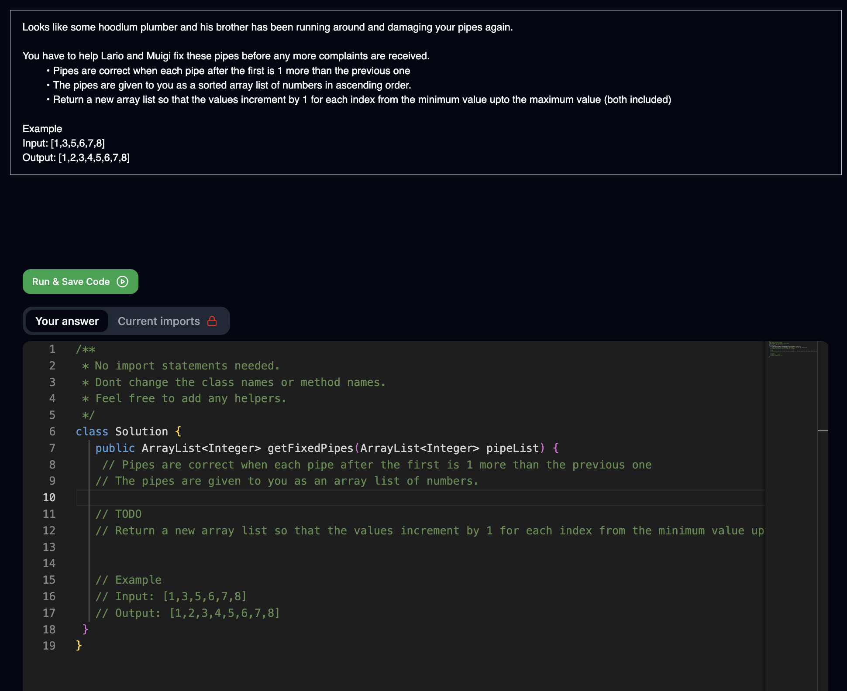Click the pipeList parameter name
Viewport: 847px width, 691px height.
click(x=513, y=448)
